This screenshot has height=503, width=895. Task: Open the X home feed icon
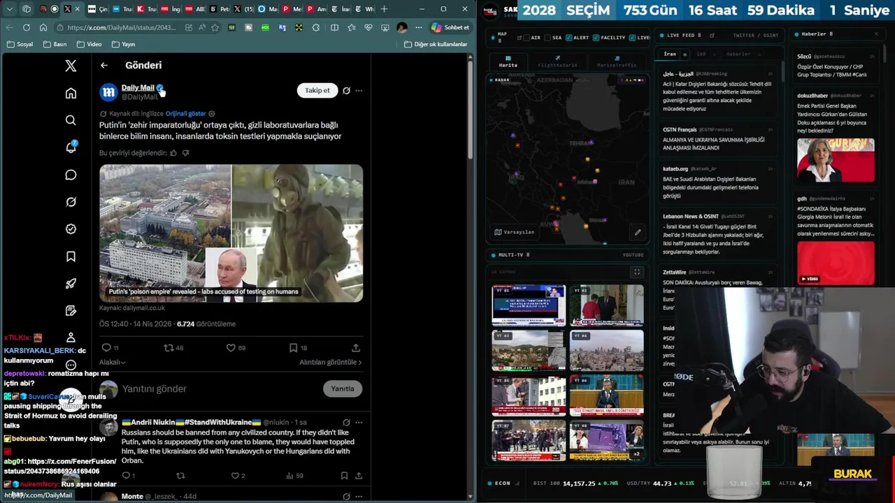(x=71, y=93)
